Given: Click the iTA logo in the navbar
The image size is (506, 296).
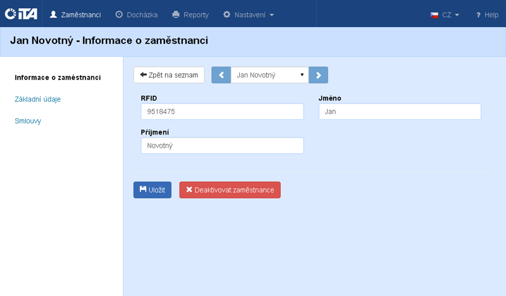Looking at the screenshot, I should coord(21,14).
